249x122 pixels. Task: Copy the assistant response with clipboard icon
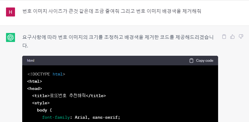224,37
